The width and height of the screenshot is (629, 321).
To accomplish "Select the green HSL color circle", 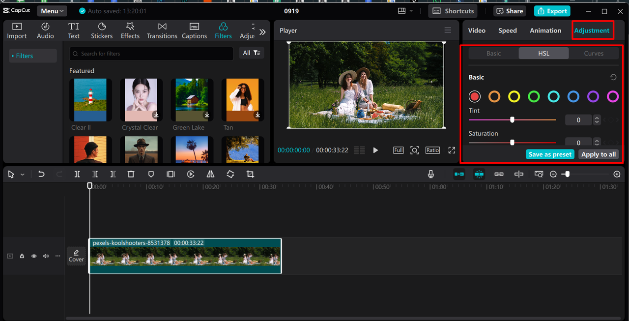I will pyautogui.click(x=534, y=96).
